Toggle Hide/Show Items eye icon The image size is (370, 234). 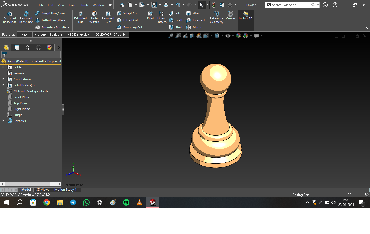coord(228,36)
